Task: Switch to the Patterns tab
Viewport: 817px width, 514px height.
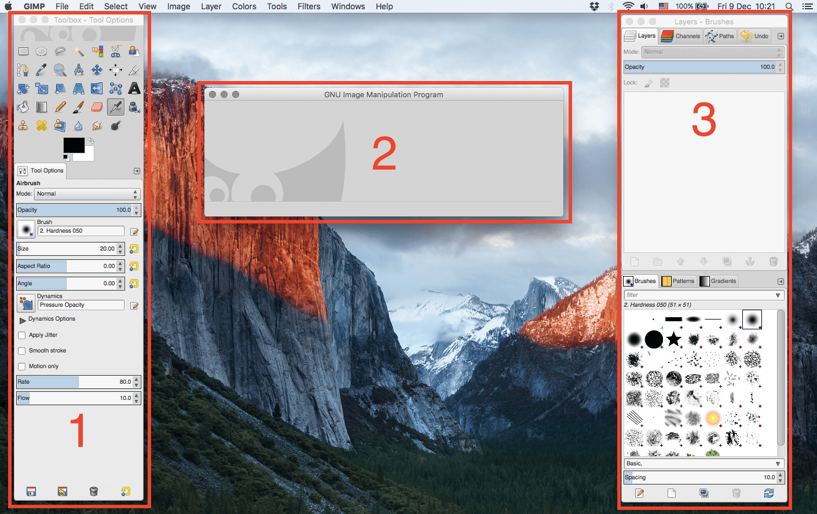Action: click(678, 281)
